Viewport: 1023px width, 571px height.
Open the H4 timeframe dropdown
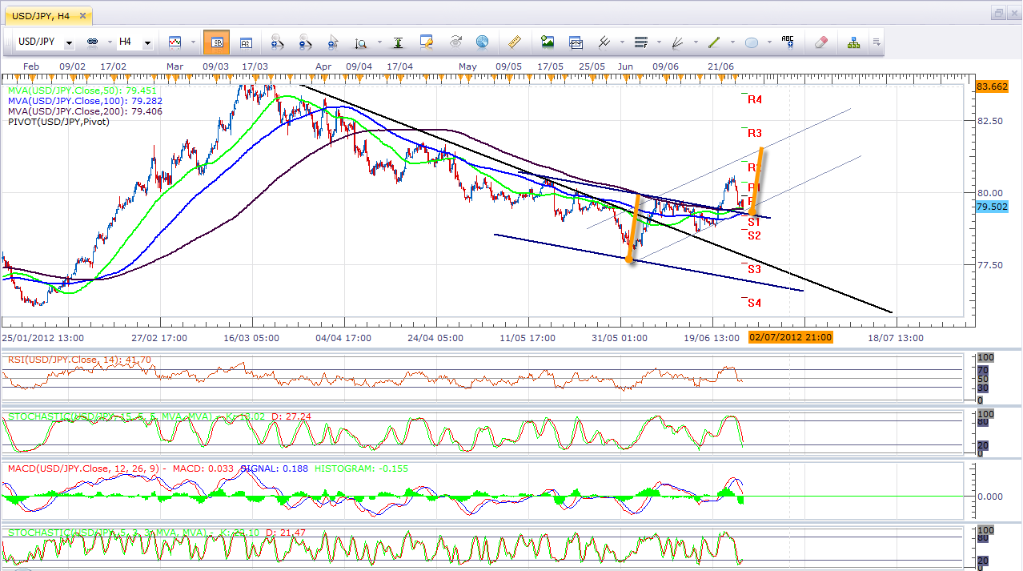click(148, 42)
